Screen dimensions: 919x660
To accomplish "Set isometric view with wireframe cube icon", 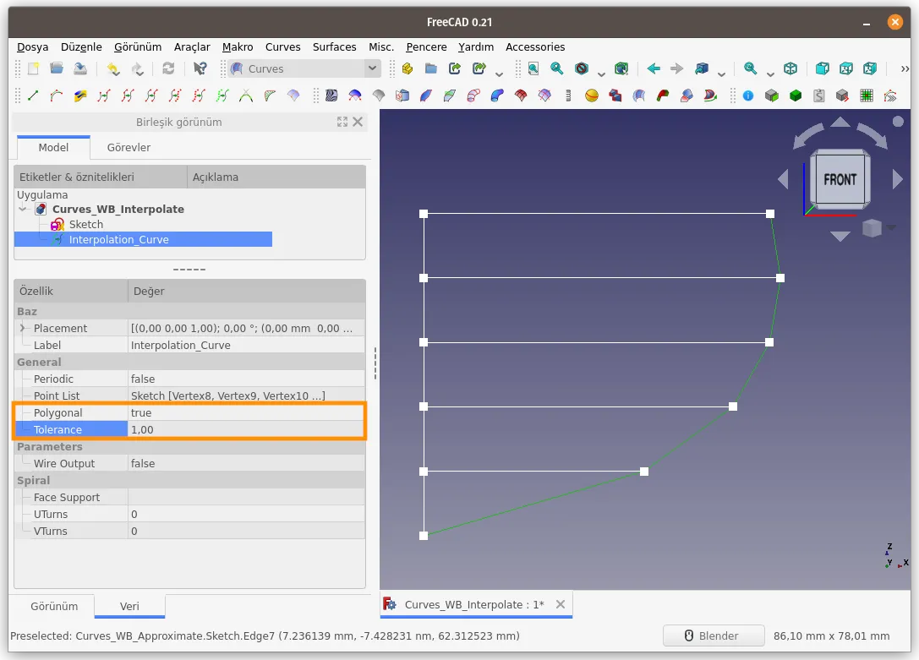I will click(x=790, y=68).
